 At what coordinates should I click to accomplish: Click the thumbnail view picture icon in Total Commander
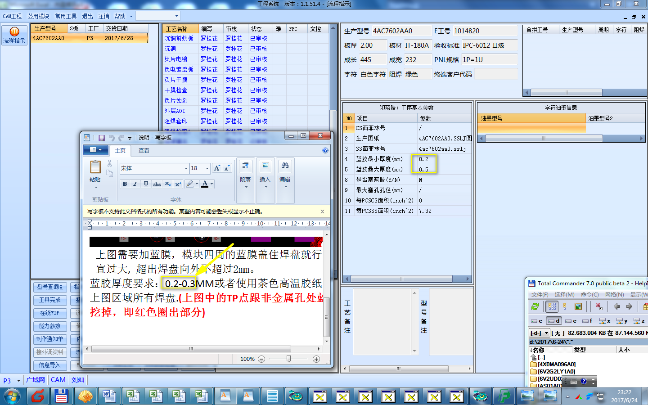(x=578, y=306)
